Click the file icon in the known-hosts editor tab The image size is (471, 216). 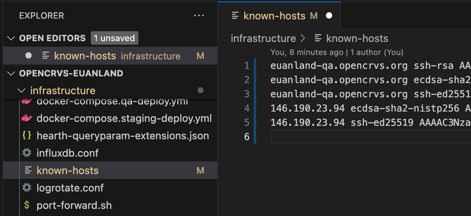coord(235,16)
